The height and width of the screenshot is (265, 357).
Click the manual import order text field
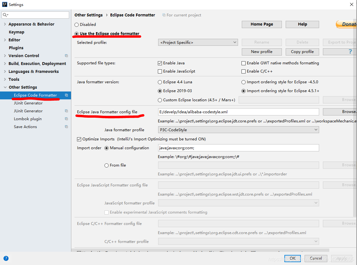click(x=238, y=148)
